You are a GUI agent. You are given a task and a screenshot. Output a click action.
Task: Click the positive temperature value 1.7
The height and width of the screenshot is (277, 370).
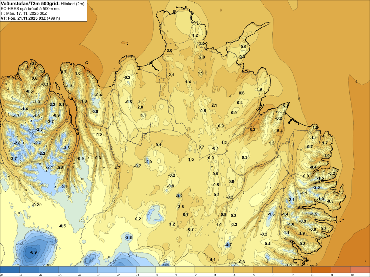click(x=325, y=143)
